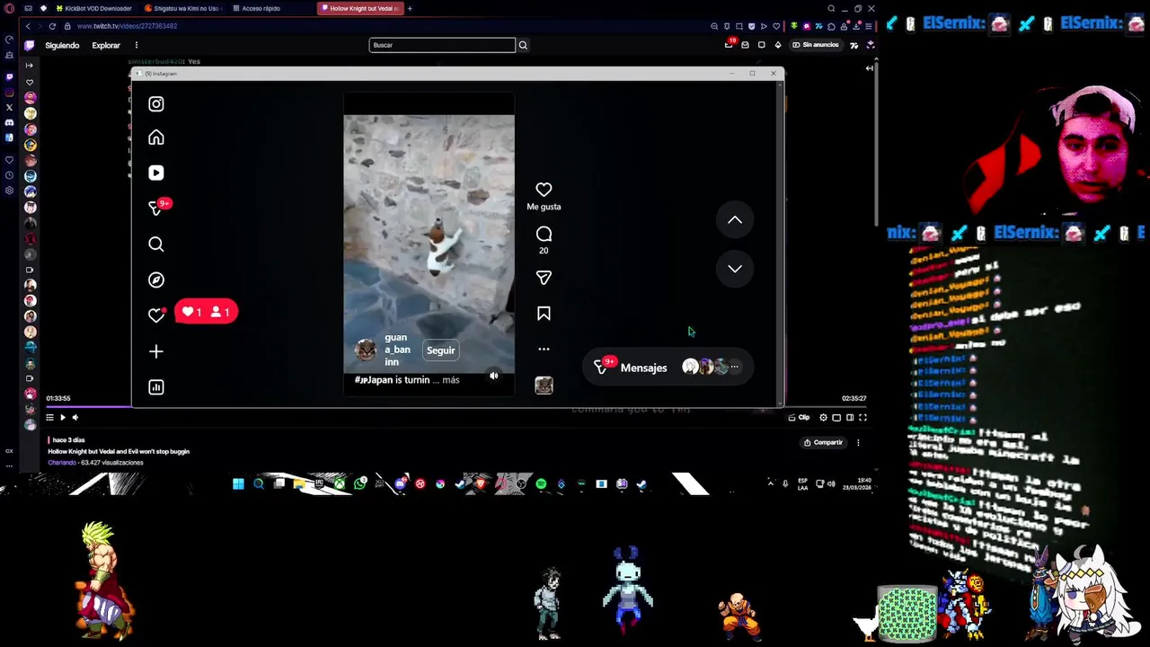1150x647 pixels.
Task: Share the reel via paper plane
Action: [x=544, y=278]
